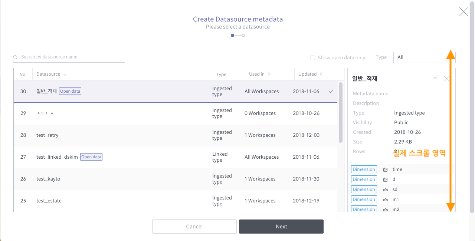Click Dimension tag for sd field
Viewport: 475px width, 241px height.
pos(364,189)
